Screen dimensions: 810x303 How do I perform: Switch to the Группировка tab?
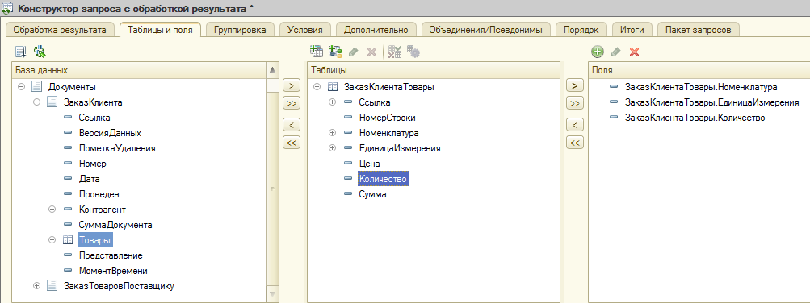(x=240, y=30)
